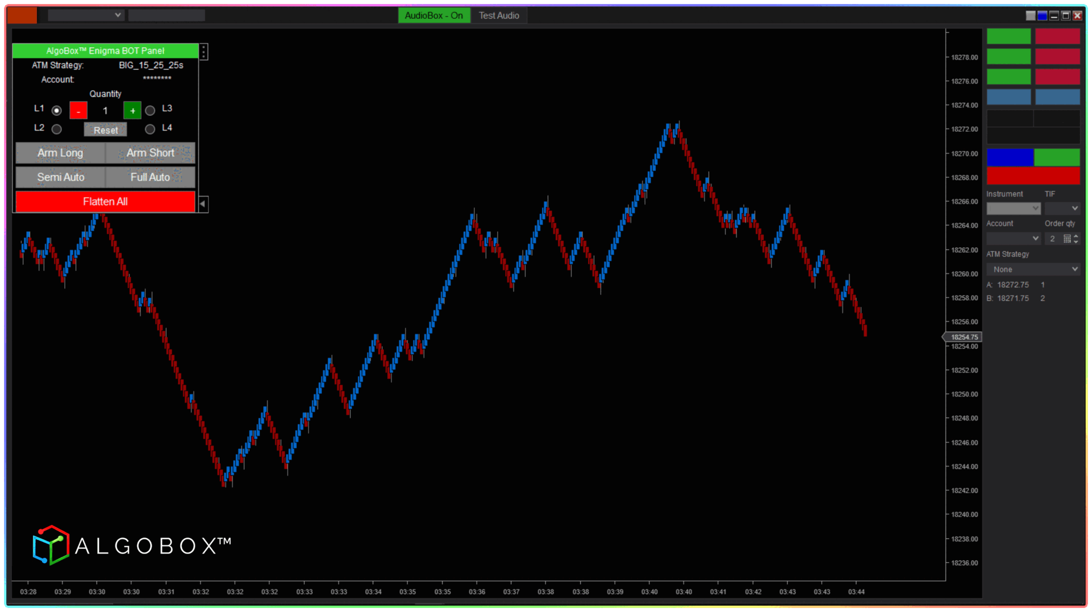This screenshot has height=612, width=1092.
Task: Toggle the AudioBox - On tab
Action: [433, 15]
